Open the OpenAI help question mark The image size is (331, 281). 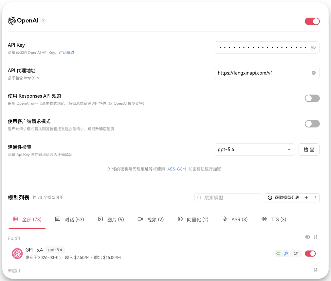(x=43, y=21)
